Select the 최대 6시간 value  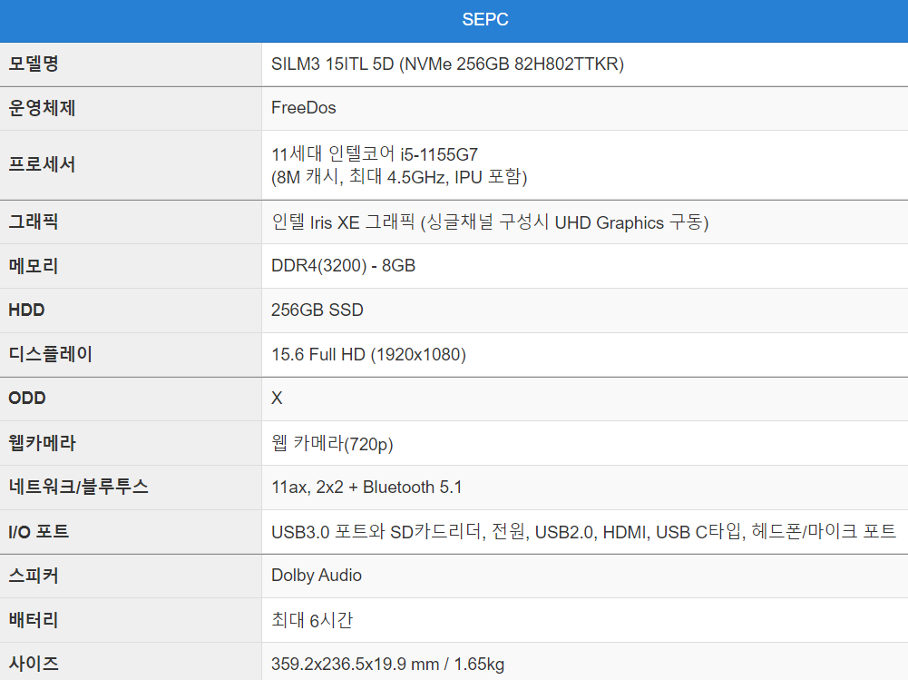pyautogui.click(x=312, y=620)
